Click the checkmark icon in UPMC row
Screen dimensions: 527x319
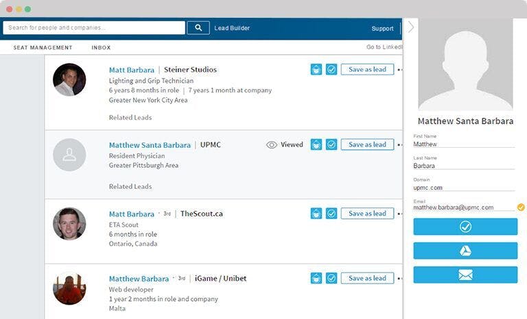pos(331,144)
